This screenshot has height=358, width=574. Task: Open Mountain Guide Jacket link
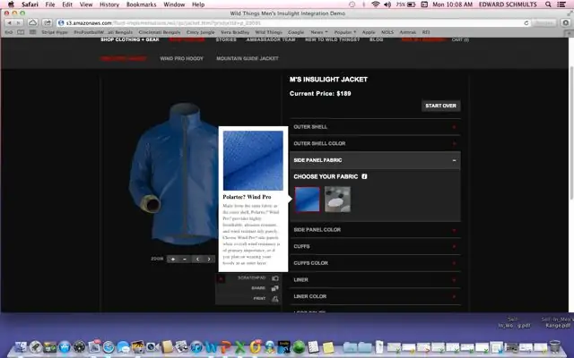(x=248, y=58)
